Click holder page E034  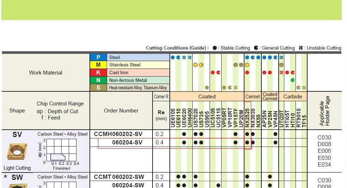coord(324,164)
